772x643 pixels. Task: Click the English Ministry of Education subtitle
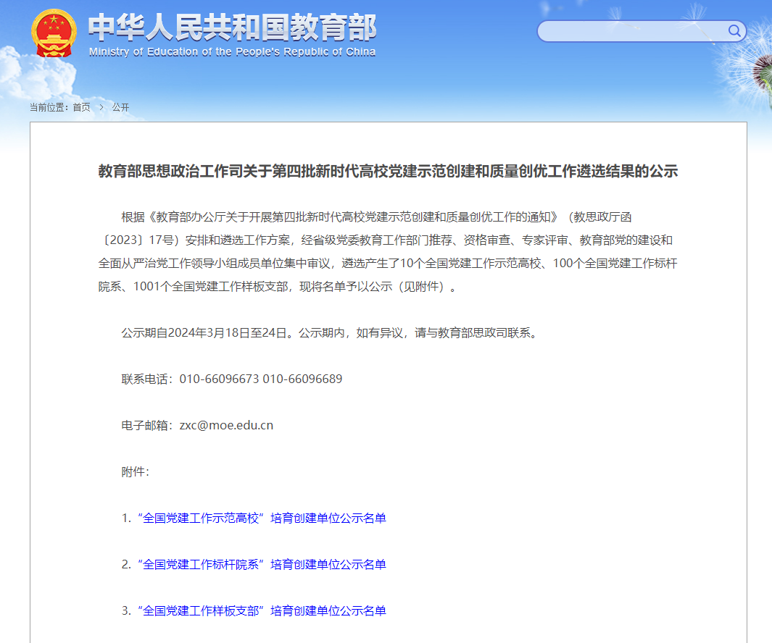[x=232, y=52]
